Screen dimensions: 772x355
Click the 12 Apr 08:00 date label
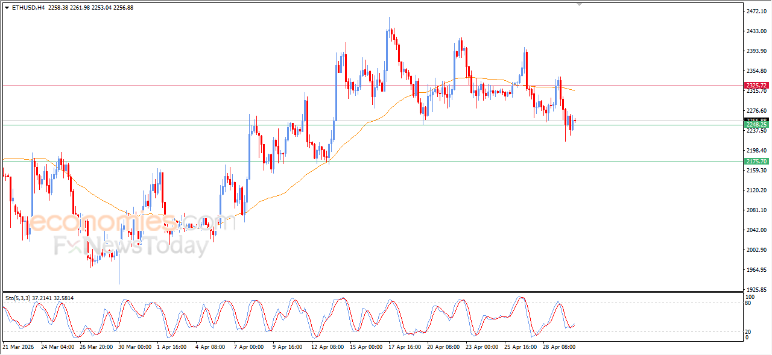tap(328, 347)
